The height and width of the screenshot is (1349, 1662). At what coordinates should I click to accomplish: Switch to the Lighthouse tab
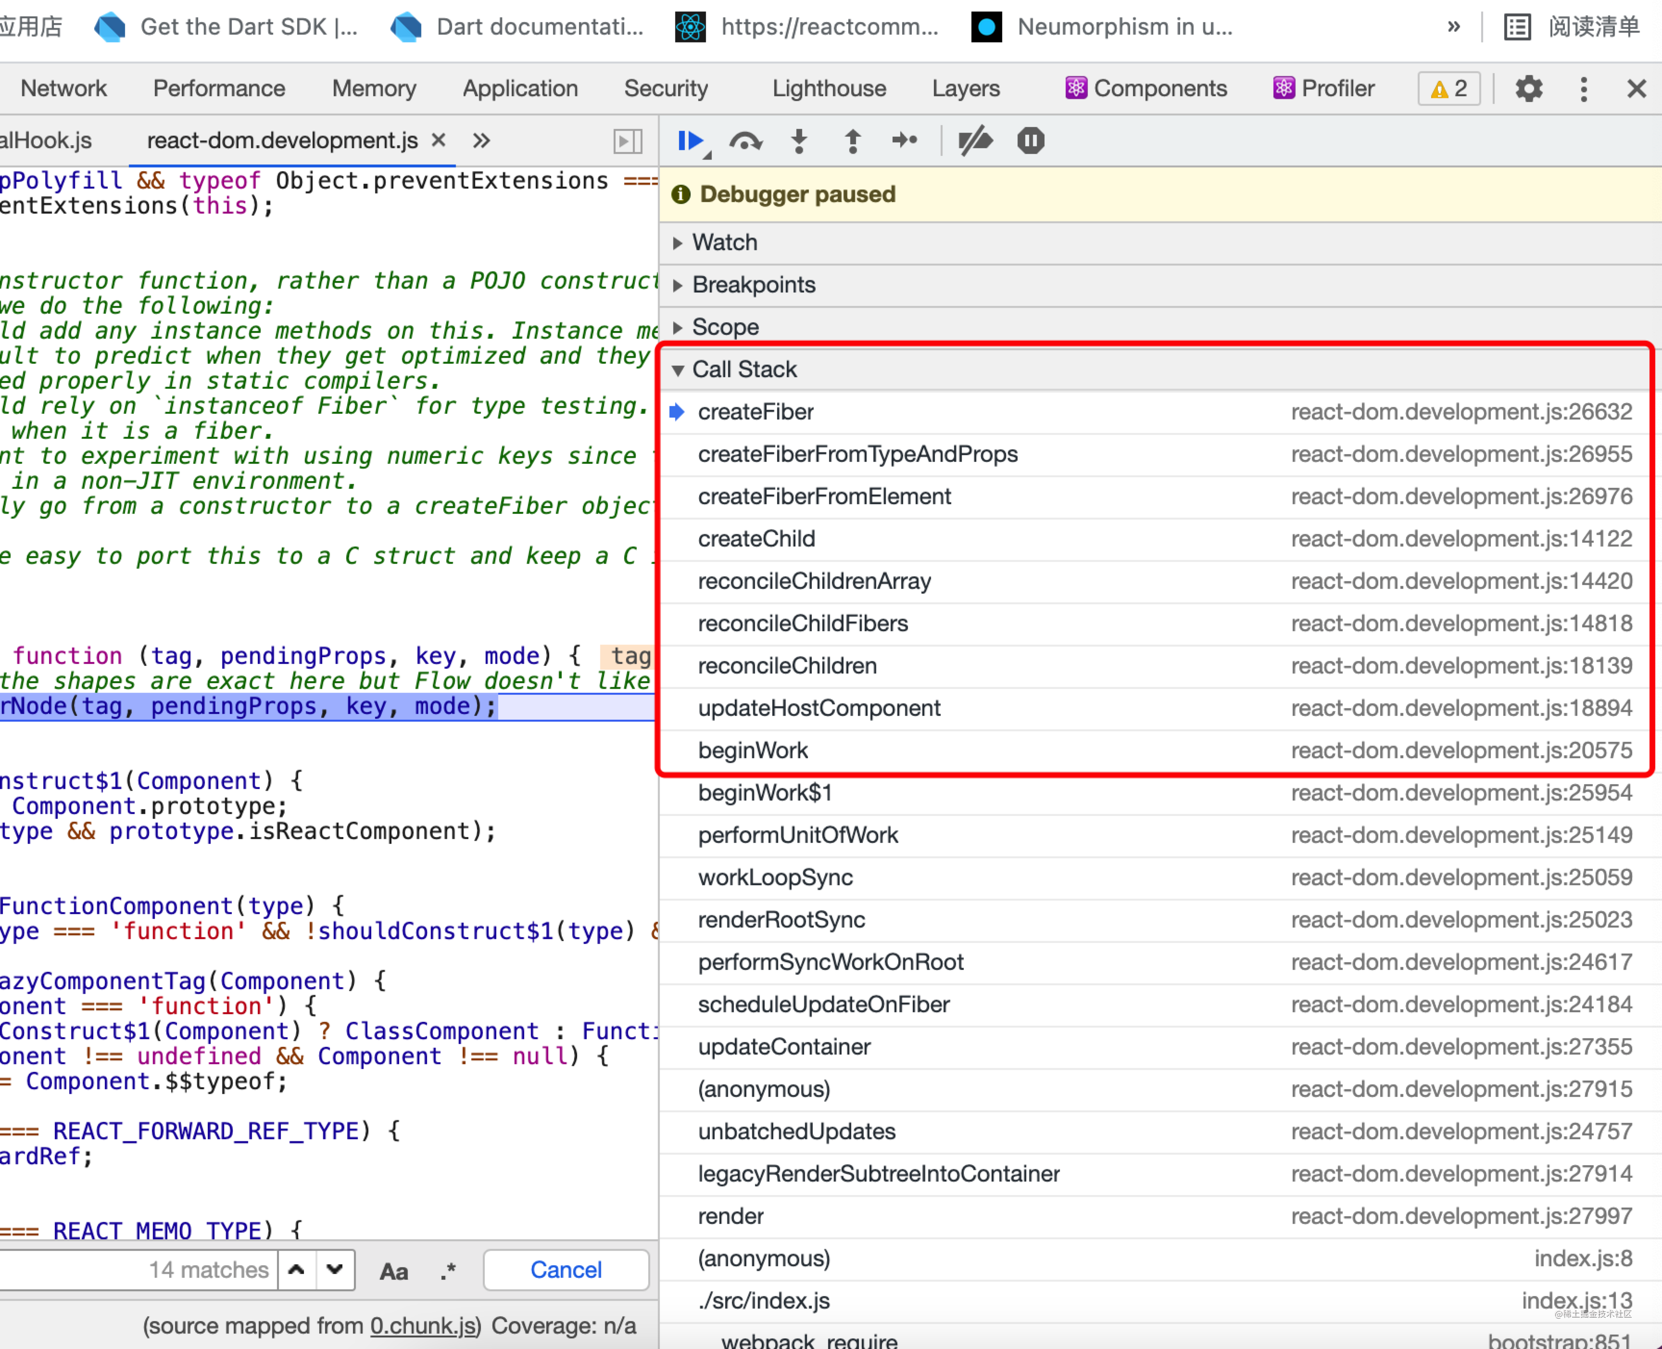pyautogui.click(x=830, y=89)
